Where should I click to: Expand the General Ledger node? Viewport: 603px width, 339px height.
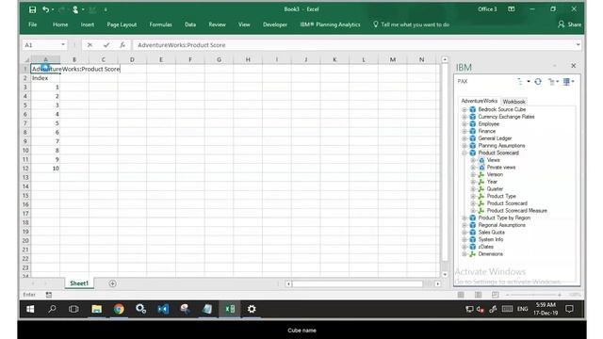click(464, 138)
